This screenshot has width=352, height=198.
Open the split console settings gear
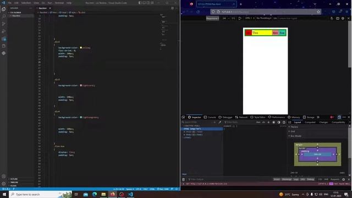pyautogui.click(x=343, y=179)
